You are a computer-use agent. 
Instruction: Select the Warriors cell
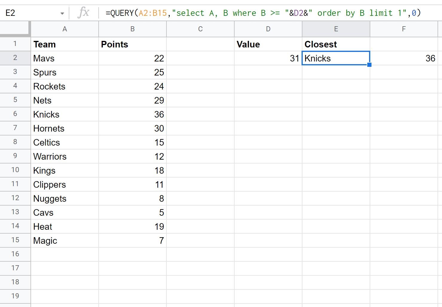pos(65,156)
